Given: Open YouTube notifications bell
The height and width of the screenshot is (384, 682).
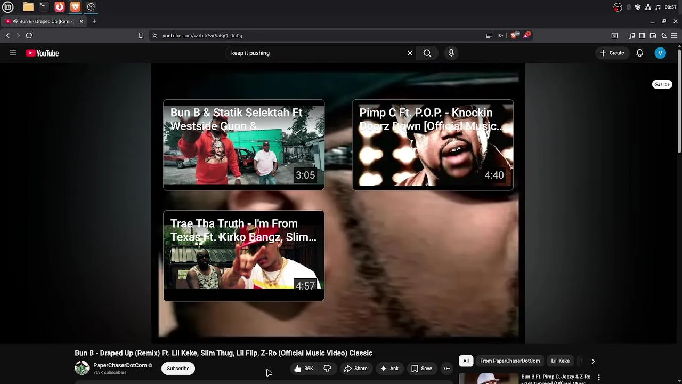Looking at the screenshot, I should pyautogui.click(x=639, y=53).
